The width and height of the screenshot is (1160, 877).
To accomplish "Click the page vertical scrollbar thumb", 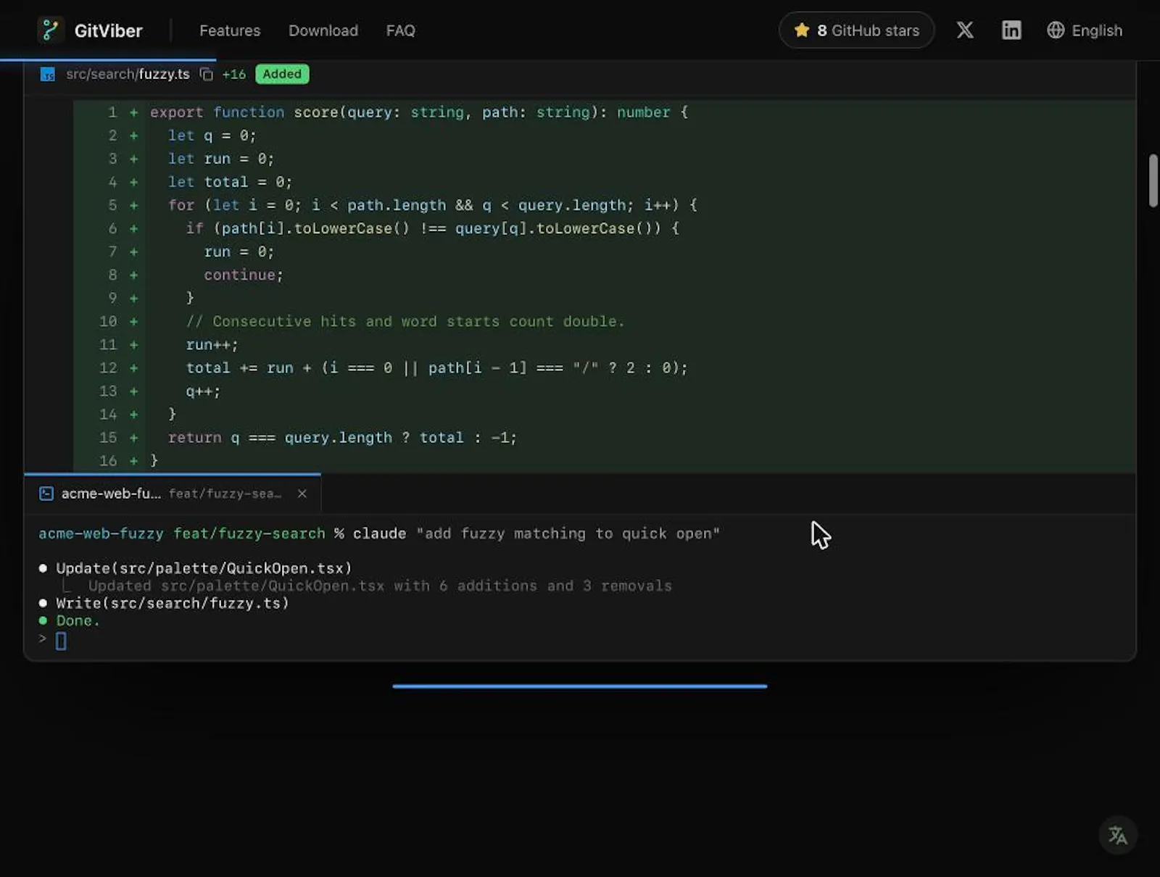I will [x=1153, y=181].
